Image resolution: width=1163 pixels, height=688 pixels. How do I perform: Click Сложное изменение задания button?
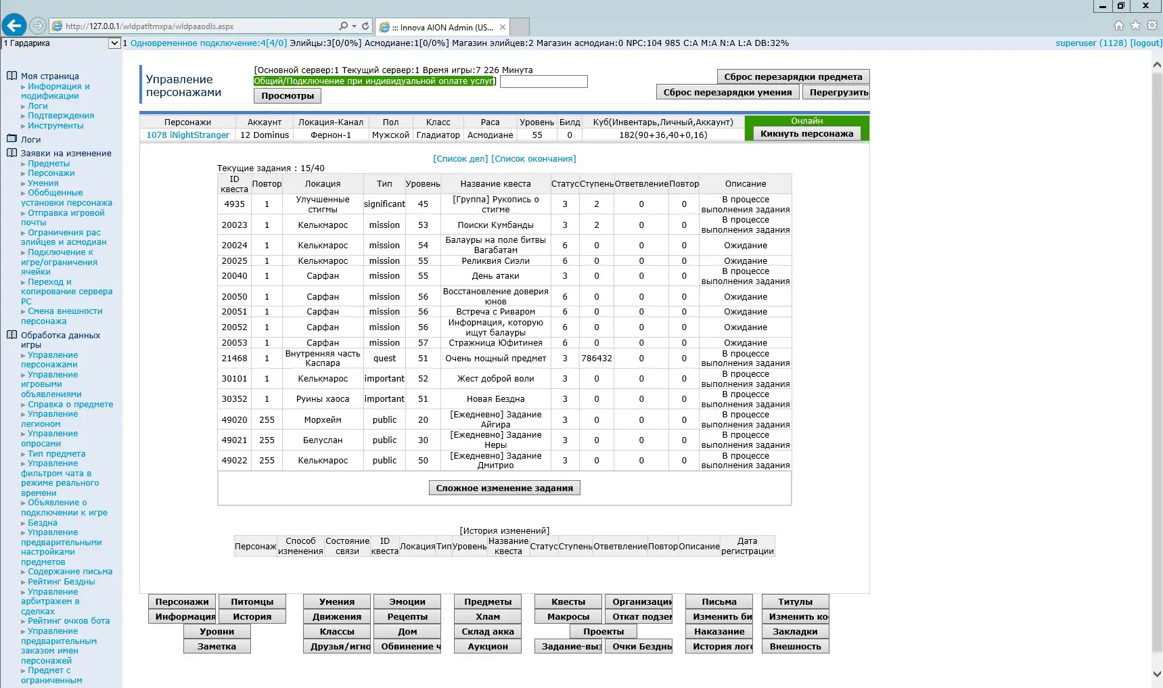(x=504, y=488)
